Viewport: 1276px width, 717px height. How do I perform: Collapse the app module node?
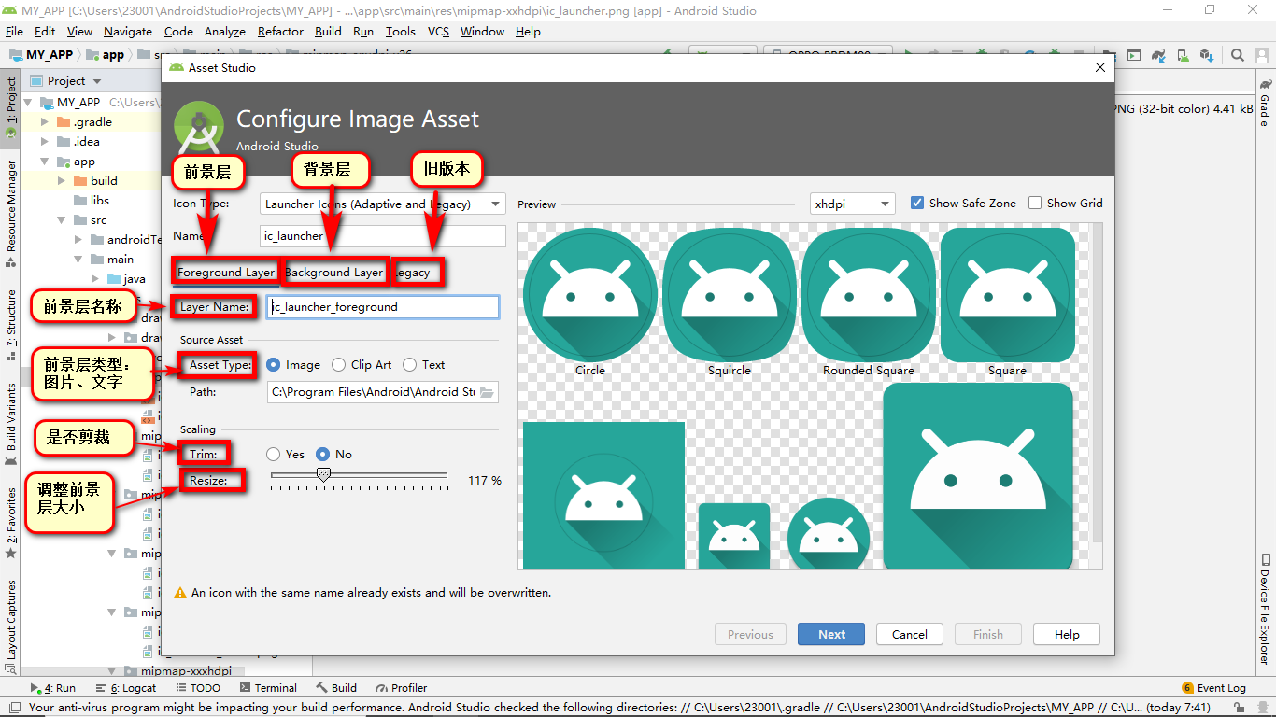[45, 162]
